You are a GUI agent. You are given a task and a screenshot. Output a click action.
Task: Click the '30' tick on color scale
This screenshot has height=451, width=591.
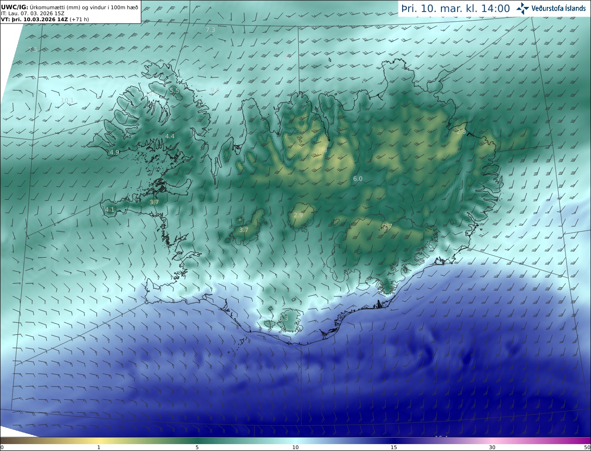pyautogui.click(x=492, y=447)
